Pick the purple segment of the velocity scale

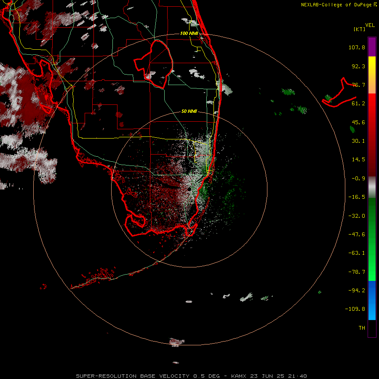372,47
